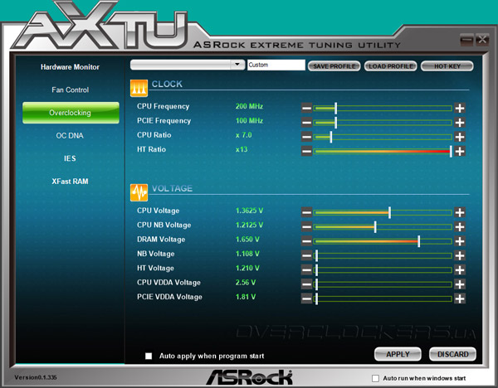Click the 1.3625 V CPU Voltage value
The height and width of the screenshot is (388, 498).
click(x=249, y=211)
